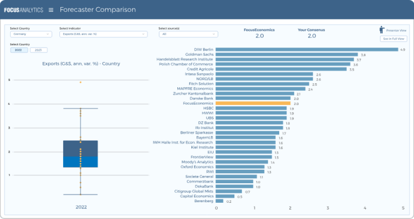Click the Credit Agricole label
The height and width of the screenshot is (219, 414).
(x=200, y=69)
